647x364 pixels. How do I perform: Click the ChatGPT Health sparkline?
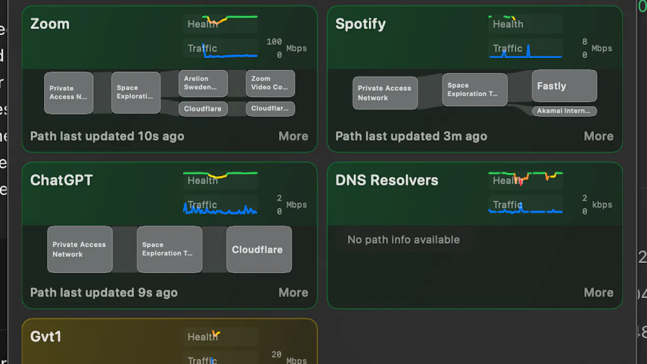pyautogui.click(x=221, y=180)
